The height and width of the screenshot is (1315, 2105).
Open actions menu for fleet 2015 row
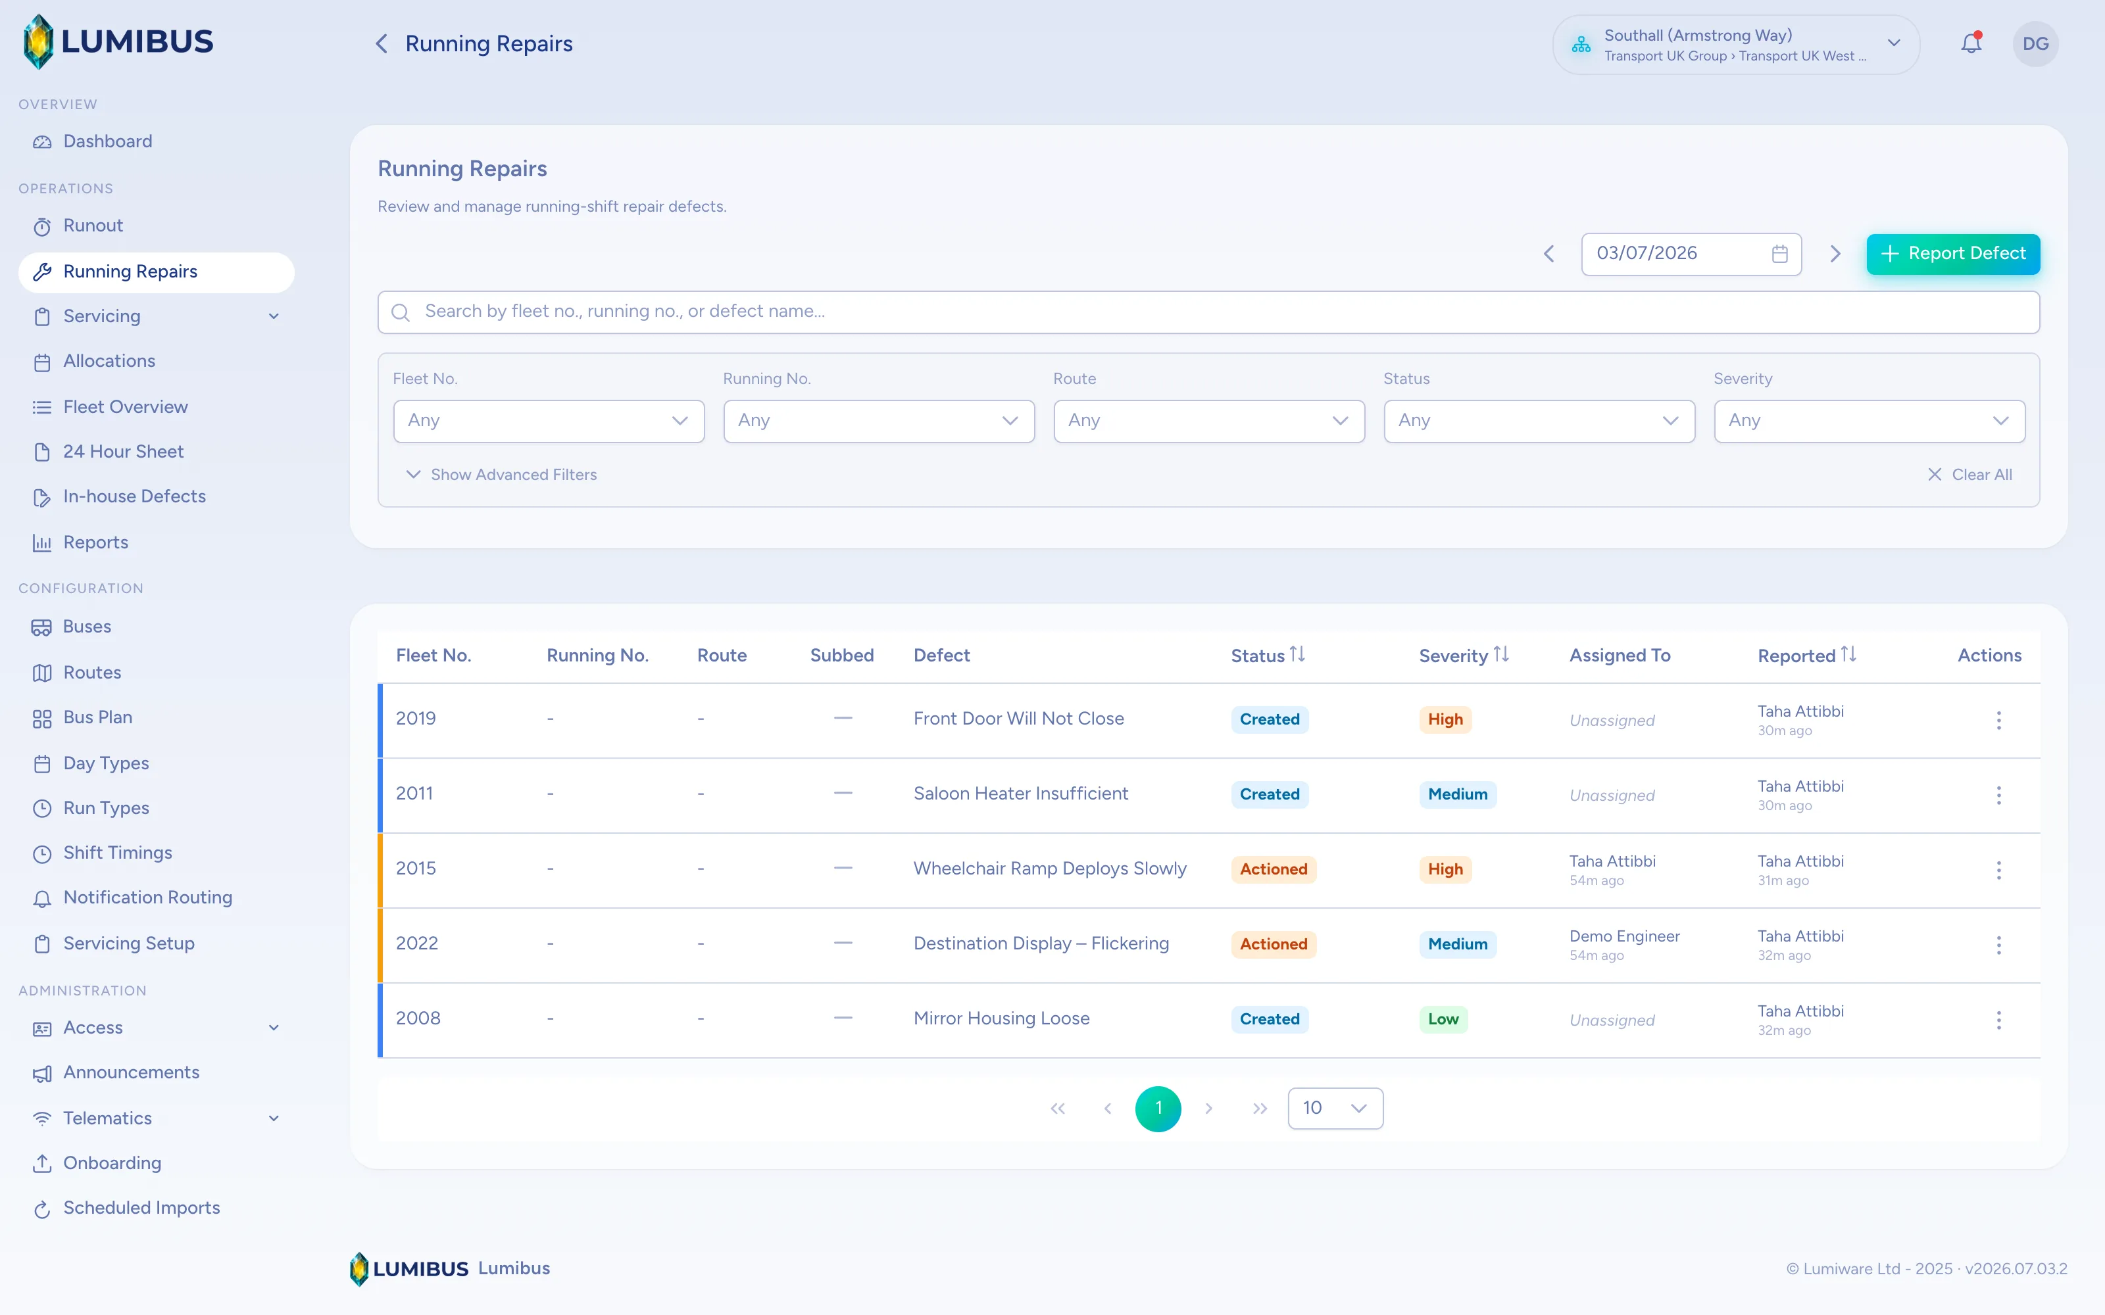click(x=1999, y=870)
